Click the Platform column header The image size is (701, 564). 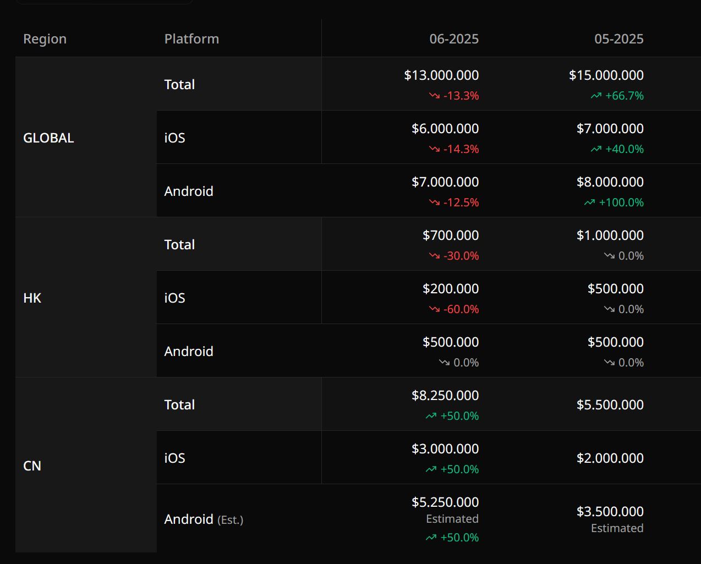(x=191, y=39)
